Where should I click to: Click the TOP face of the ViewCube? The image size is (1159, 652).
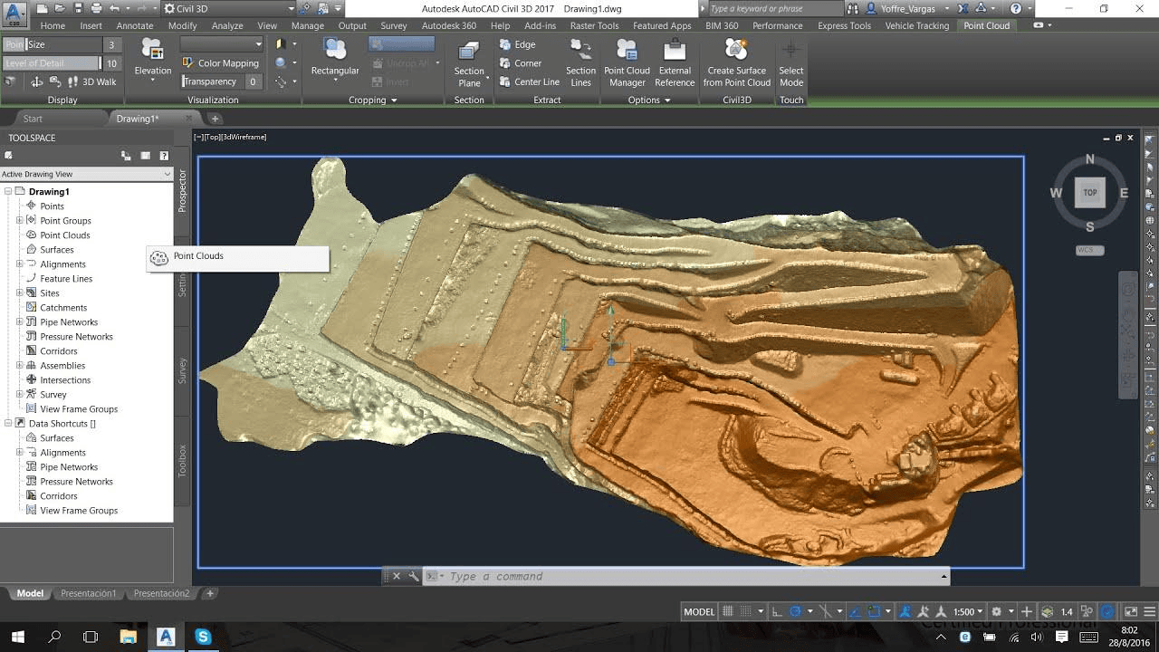click(1090, 192)
